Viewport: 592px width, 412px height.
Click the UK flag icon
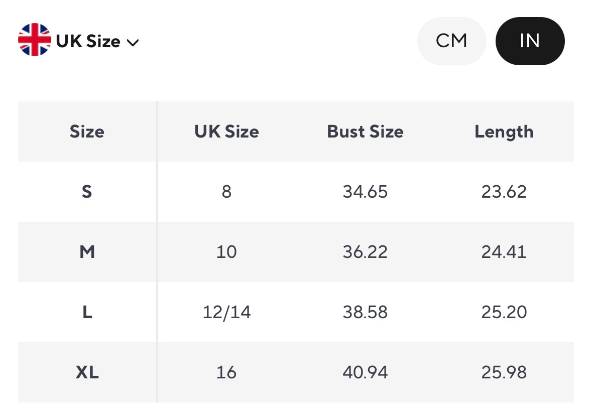(34, 40)
